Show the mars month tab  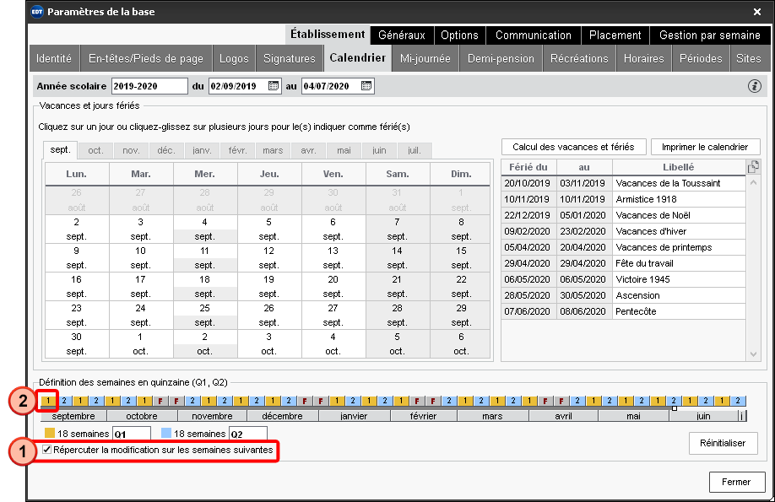click(273, 150)
